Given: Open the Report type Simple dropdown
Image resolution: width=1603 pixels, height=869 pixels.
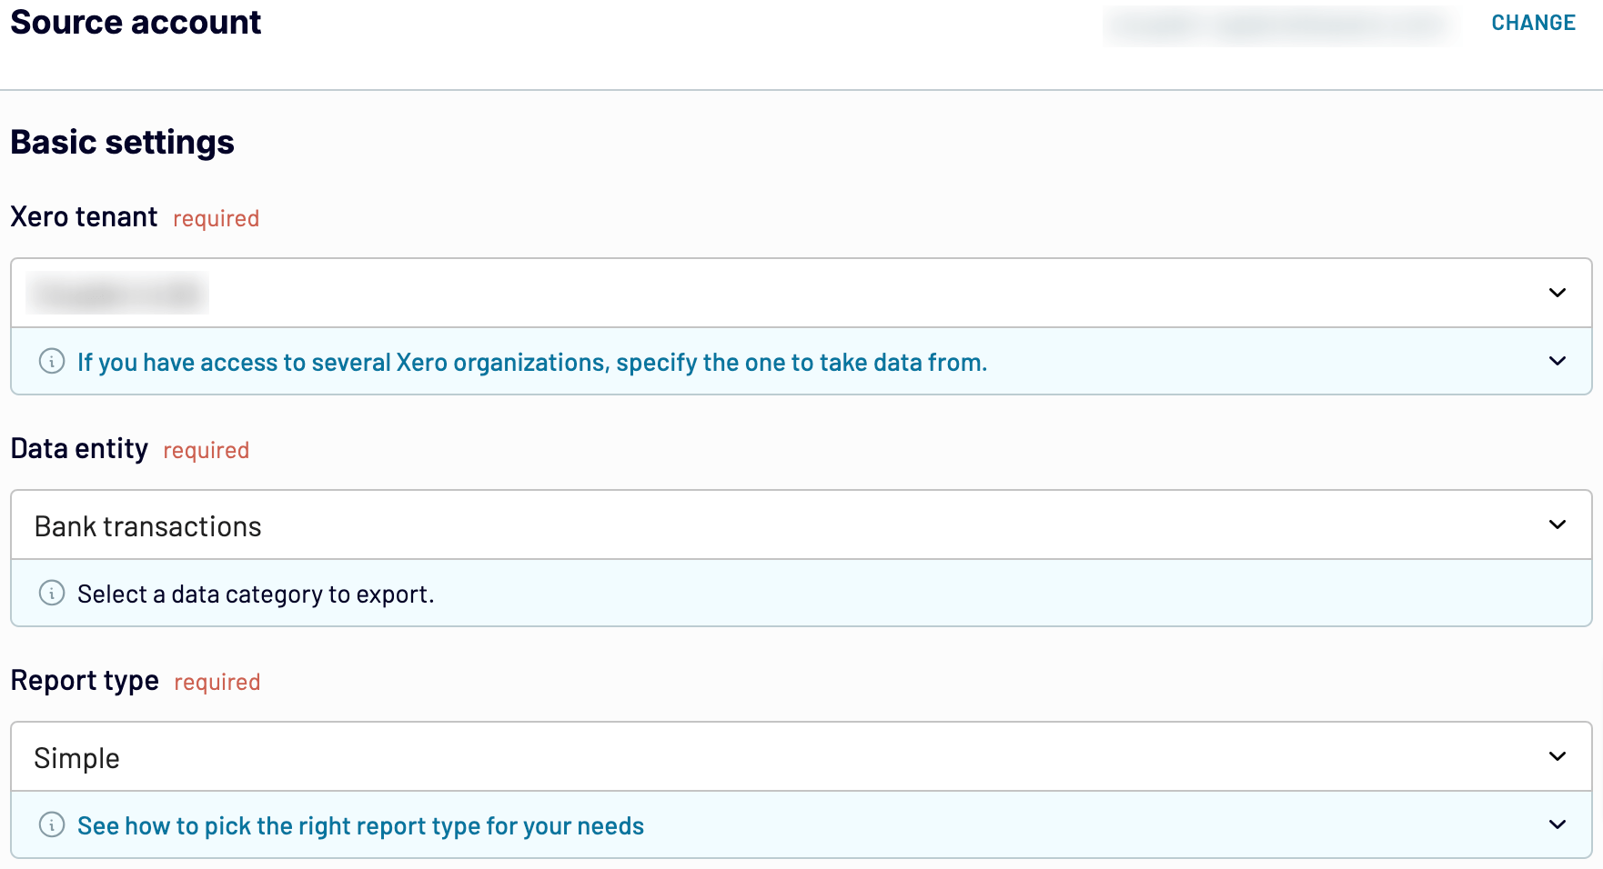Looking at the screenshot, I should [801, 756].
